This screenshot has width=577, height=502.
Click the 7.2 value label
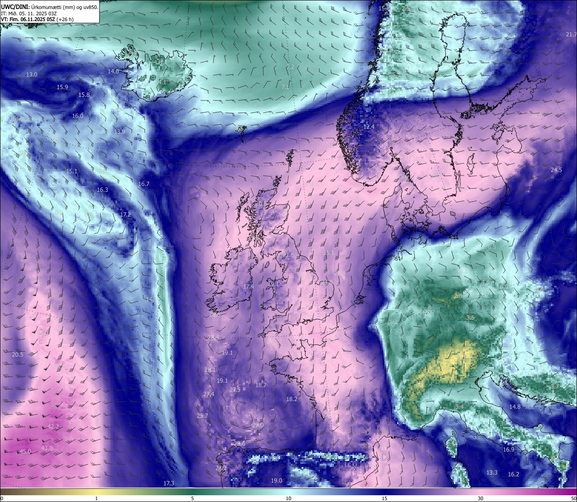(290, 67)
